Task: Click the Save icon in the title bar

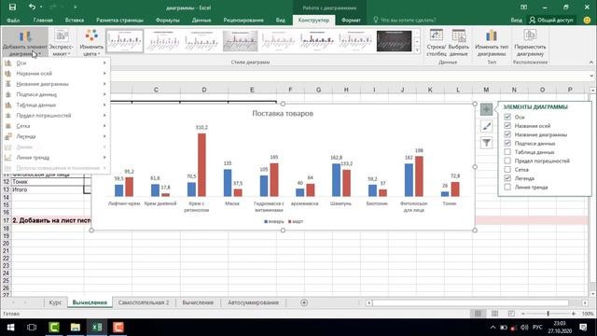Action: [12, 7]
